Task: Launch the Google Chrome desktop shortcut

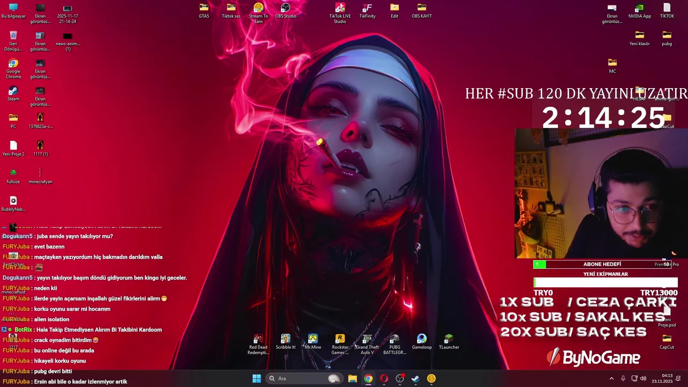Action: [x=13, y=69]
